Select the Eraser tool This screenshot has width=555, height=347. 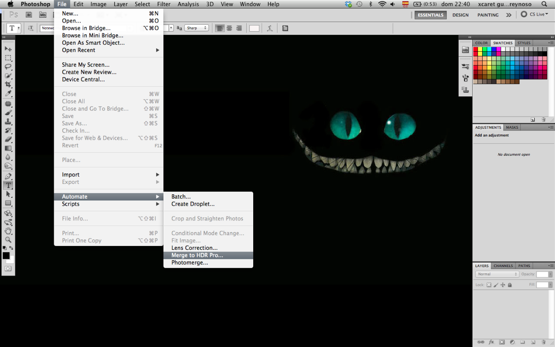(x=8, y=139)
